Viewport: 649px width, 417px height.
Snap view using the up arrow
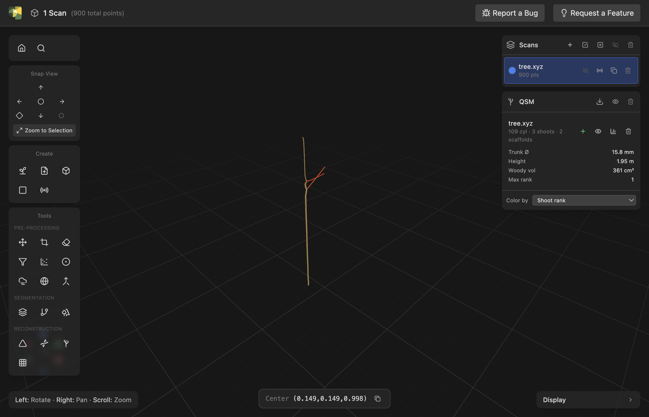pos(41,88)
